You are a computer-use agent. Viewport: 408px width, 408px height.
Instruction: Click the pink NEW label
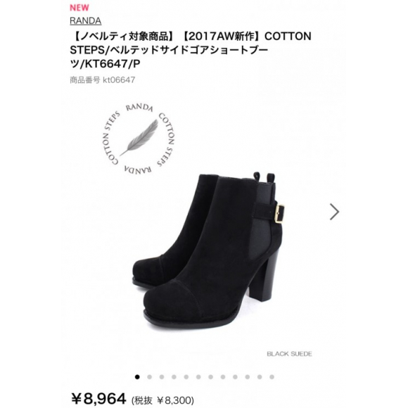[x=79, y=8]
